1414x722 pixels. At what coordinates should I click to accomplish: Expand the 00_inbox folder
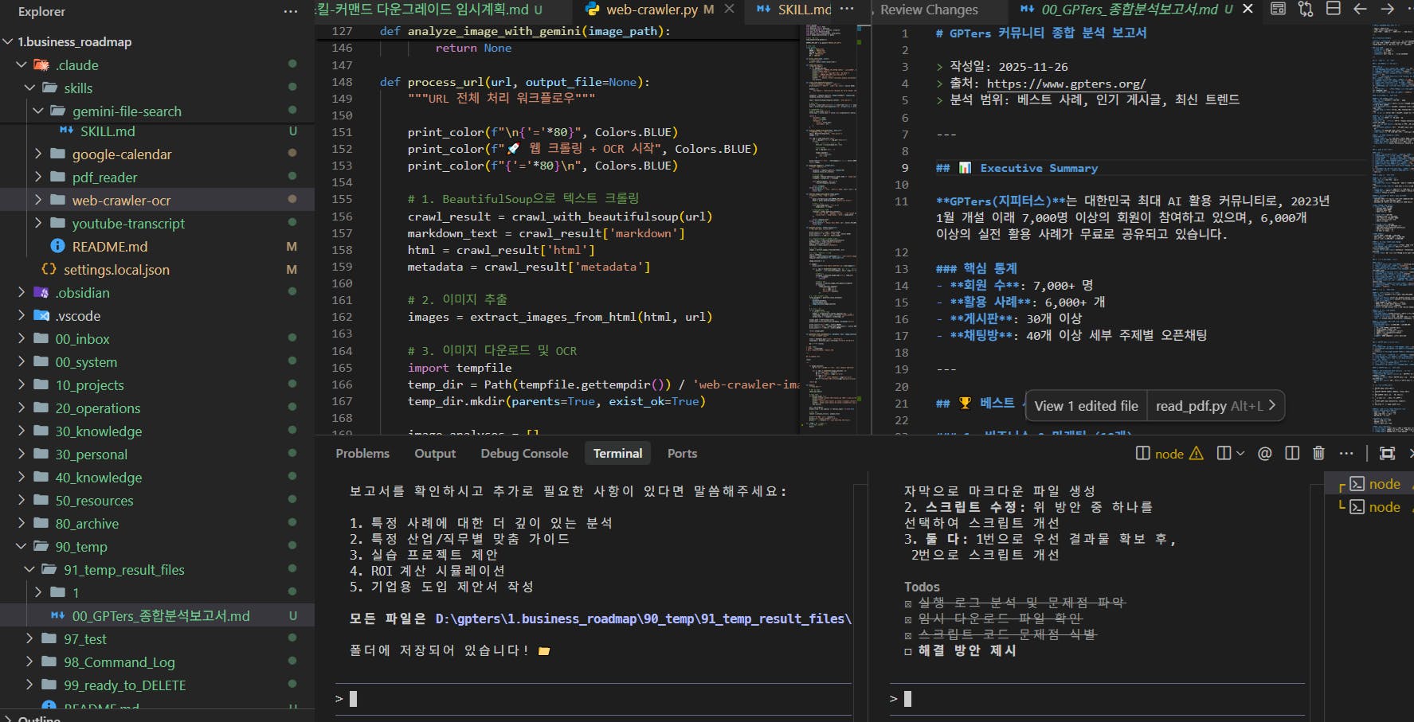22,338
